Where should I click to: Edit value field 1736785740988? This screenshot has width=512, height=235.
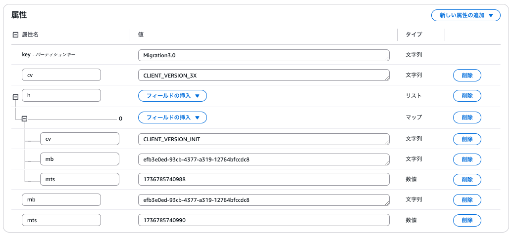(x=264, y=179)
